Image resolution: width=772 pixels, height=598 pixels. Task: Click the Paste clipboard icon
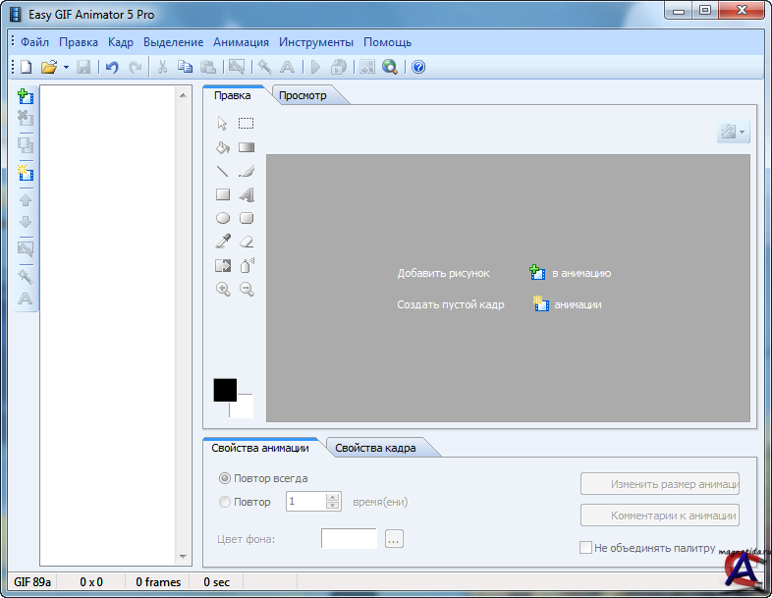[x=208, y=67]
